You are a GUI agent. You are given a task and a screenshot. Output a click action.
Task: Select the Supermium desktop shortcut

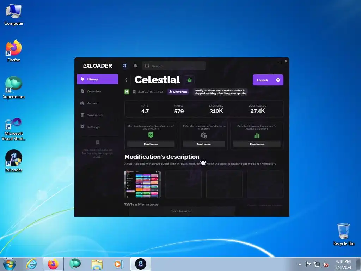click(x=14, y=88)
